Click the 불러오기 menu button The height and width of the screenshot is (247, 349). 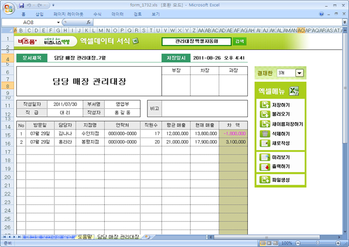coord(275,114)
